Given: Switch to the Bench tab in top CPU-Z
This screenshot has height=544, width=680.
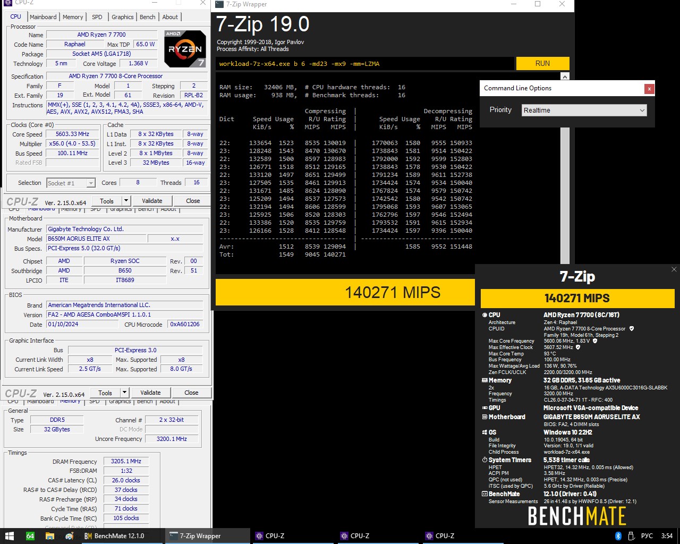Looking at the screenshot, I should (x=148, y=17).
